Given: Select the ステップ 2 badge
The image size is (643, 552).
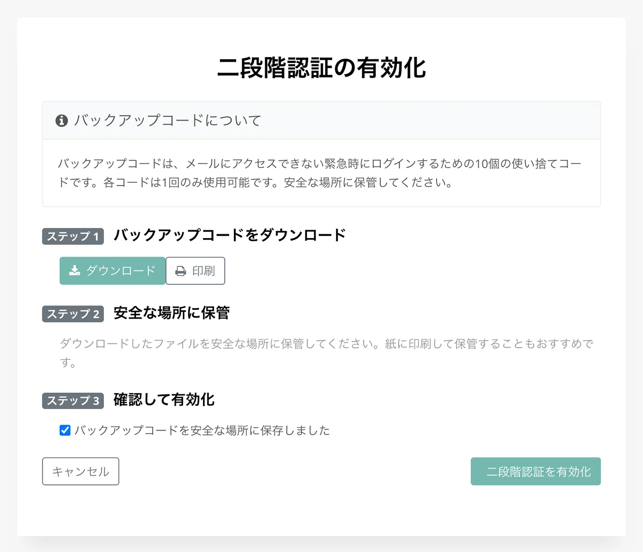Looking at the screenshot, I should click(x=72, y=314).
